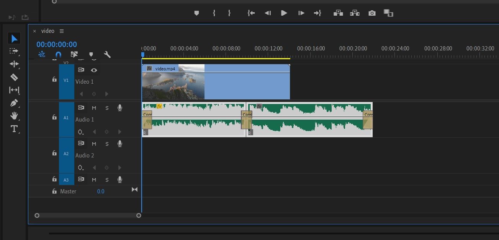Enable voice-over record on Audio 1
This screenshot has height=240, width=499.
(119, 108)
